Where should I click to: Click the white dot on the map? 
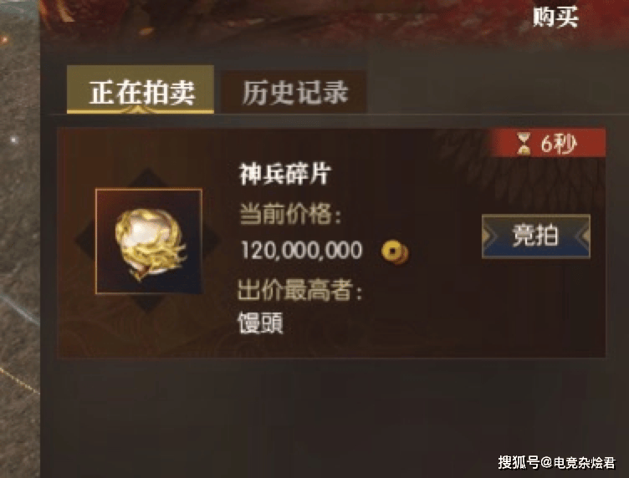pyautogui.click(x=14, y=140)
